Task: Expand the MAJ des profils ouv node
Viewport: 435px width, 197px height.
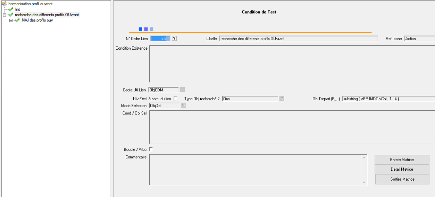Action: pyautogui.click(x=11, y=20)
